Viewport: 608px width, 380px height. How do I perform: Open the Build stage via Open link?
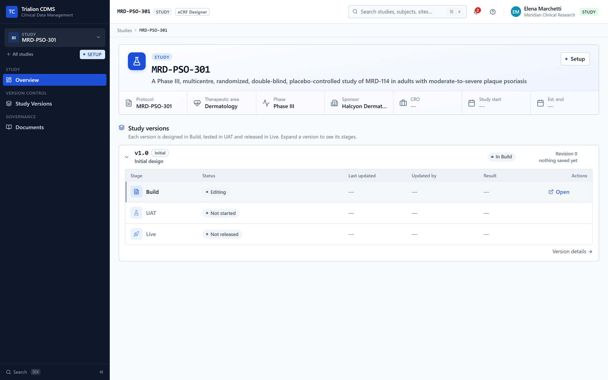click(x=559, y=192)
